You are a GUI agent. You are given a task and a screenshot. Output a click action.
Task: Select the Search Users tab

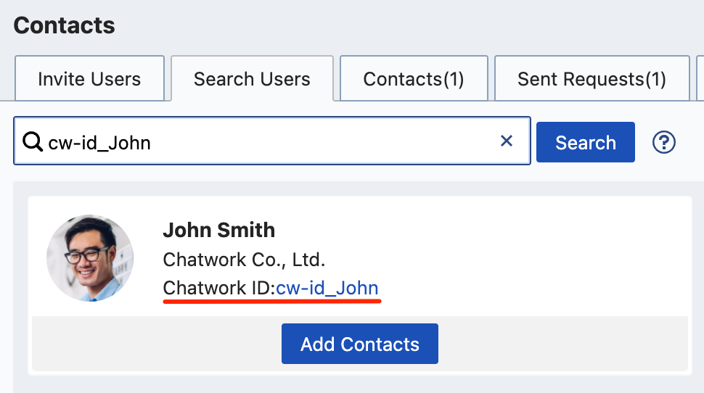coord(252,78)
